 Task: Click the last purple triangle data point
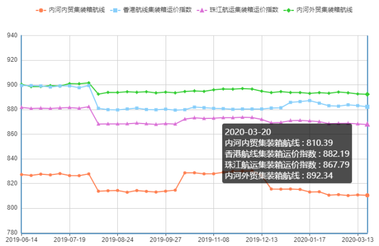367,124
